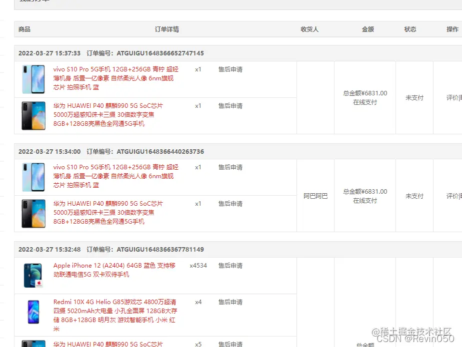The width and height of the screenshot is (462, 347).
Task: Click 总金额¥6831.00 in 15:34:00 order
Action: pos(365,192)
